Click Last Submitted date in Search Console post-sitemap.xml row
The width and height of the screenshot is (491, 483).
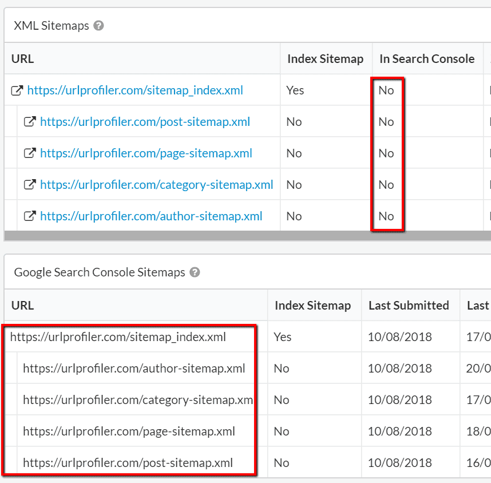tap(400, 463)
